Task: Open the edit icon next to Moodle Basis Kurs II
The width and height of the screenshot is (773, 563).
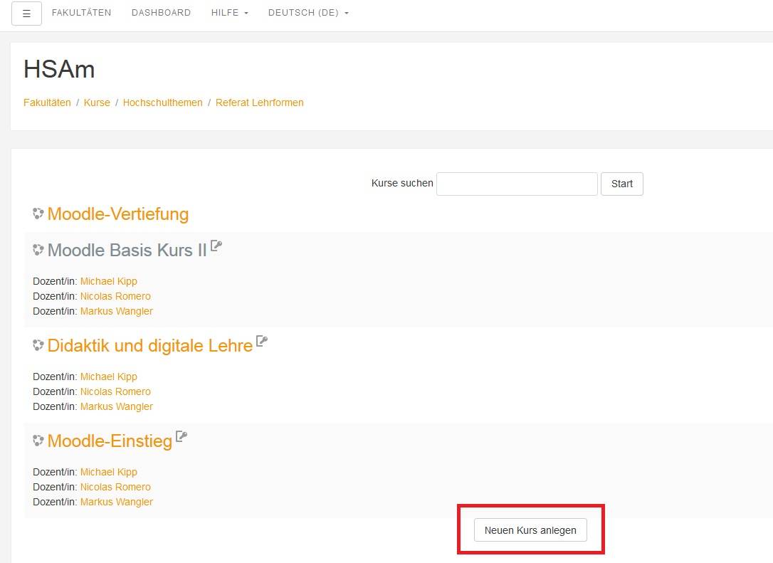Action: (x=216, y=244)
